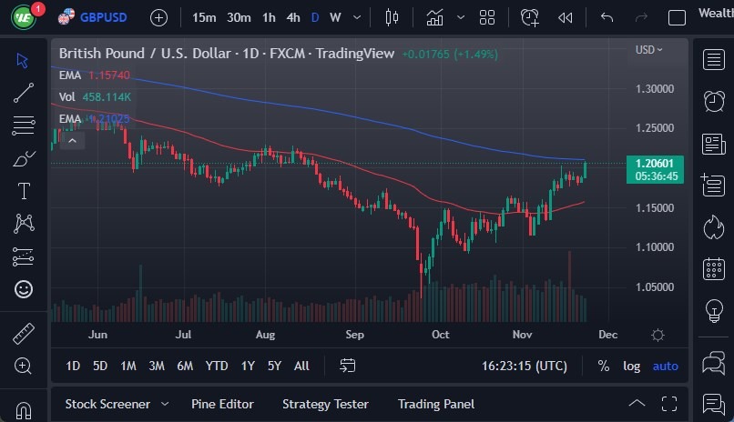Open the calendar panel in right sidebar
The width and height of the screenshot is (734, 422).
714,268
